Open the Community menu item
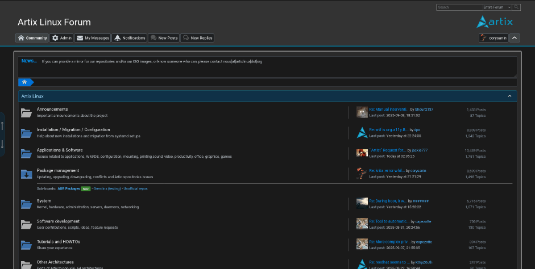The height and width of the screenshot is (269, 535). (32, 38)
